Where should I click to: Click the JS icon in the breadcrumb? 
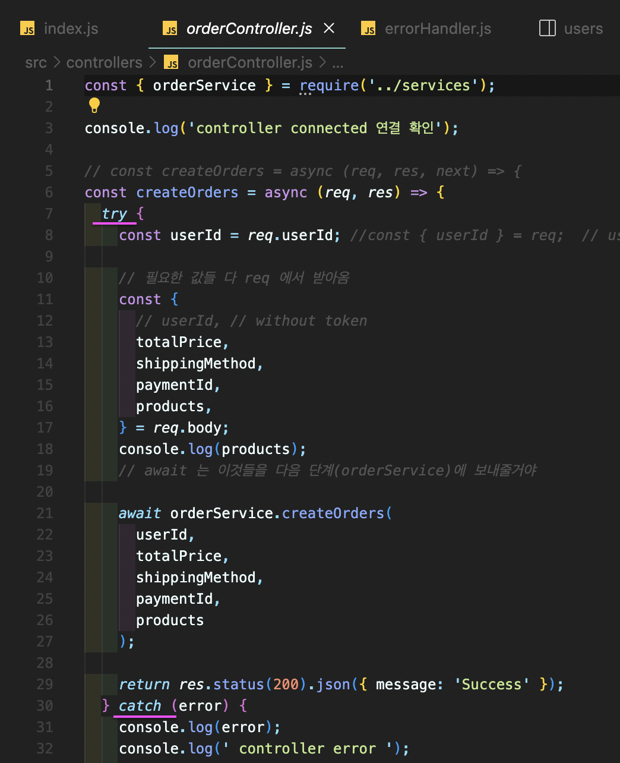(172, 62)
